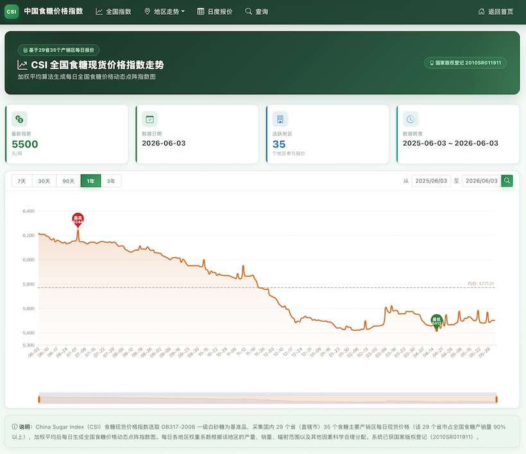Grab the left zoom slider handle

click(39, 399)
